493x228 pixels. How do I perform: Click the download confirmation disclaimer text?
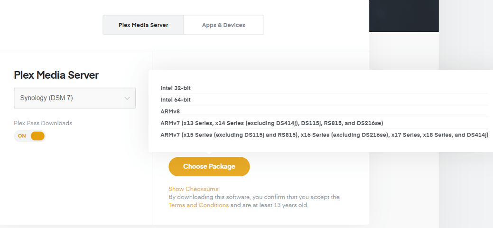coord(254,197)
